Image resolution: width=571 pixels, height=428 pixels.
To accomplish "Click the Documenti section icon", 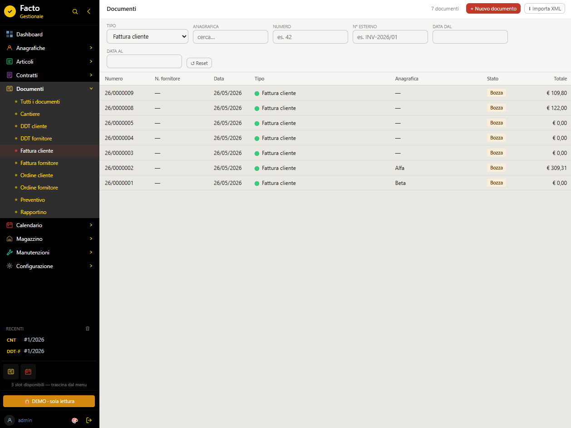I will (10, 89).
